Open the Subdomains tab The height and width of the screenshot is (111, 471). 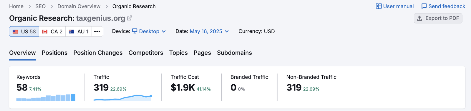point(234,53)
